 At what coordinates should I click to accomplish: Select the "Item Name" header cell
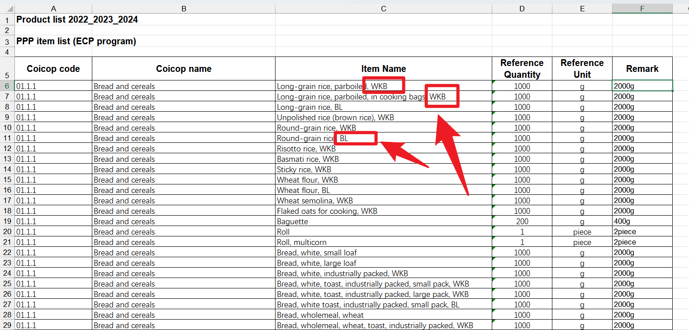click(x=383, y=69)
